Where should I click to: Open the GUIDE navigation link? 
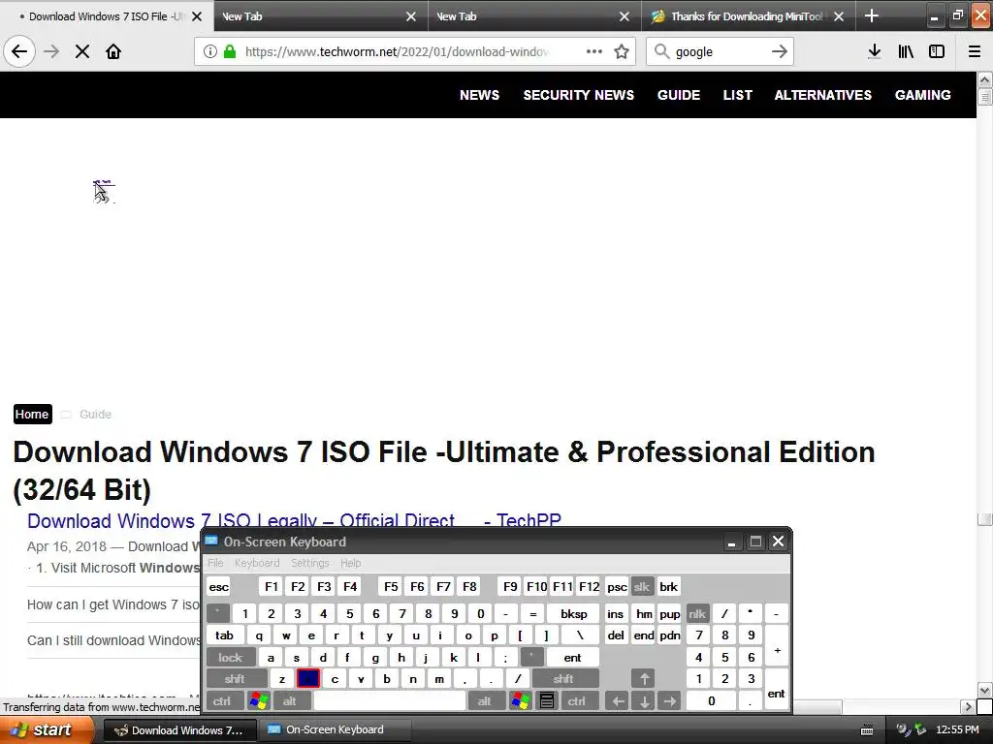(x=678, y=95)
